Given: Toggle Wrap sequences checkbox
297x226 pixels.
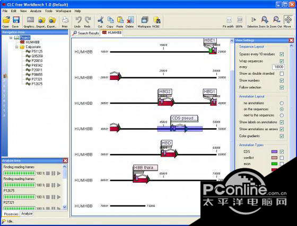Looking at the screenshot, I should click(x=282, y=61).
